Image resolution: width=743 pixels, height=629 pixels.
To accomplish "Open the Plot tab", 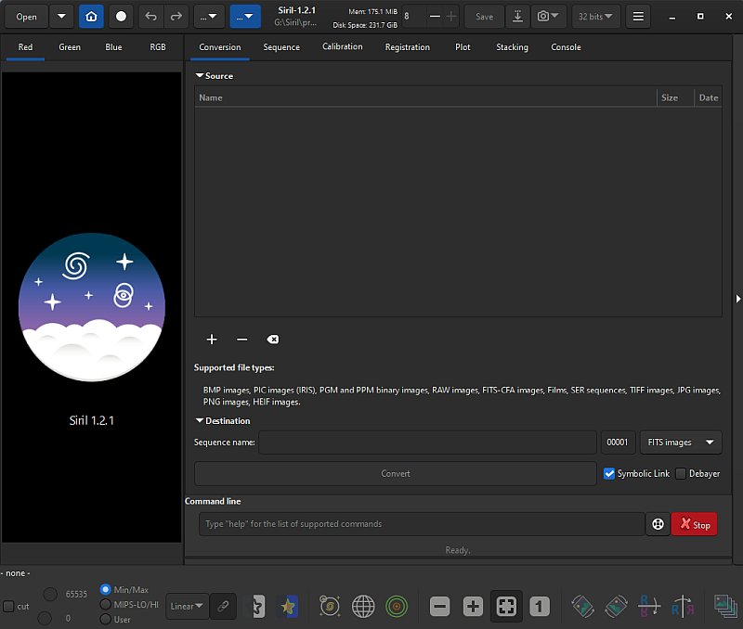I will [463, 47].
